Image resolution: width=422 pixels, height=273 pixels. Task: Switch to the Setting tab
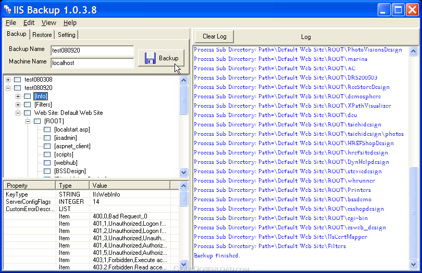point(67,35)
